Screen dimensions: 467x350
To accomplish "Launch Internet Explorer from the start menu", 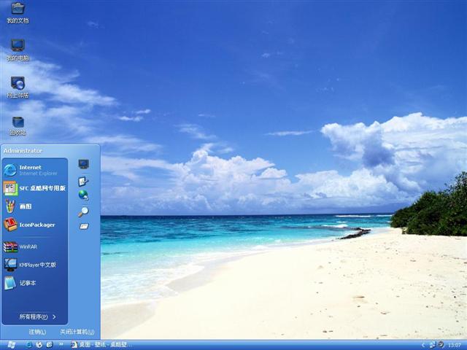I will [x=35, y=170].
